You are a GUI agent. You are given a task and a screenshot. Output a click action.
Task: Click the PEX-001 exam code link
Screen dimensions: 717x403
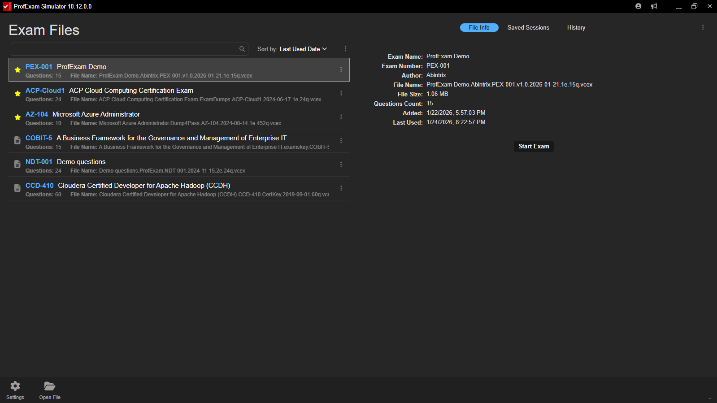coord(39,67)
